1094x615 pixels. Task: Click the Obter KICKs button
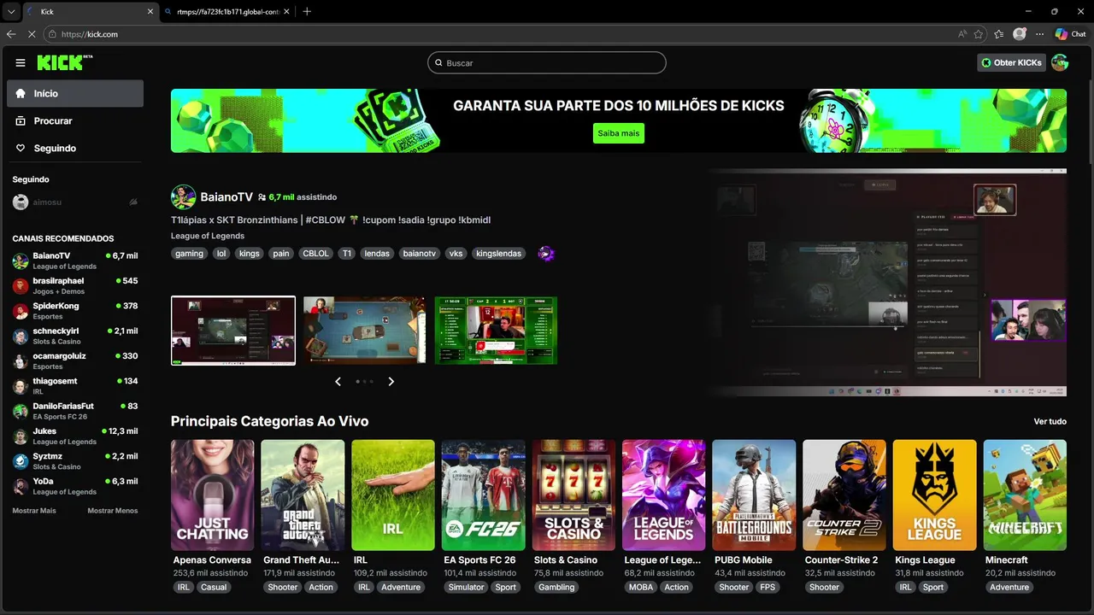click(1012, 62)
